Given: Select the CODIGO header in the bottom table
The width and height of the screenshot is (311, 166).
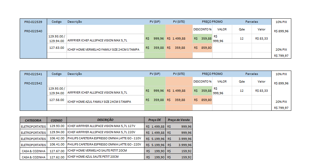Looking at the screenshot, I should click(x=57, y=120).
